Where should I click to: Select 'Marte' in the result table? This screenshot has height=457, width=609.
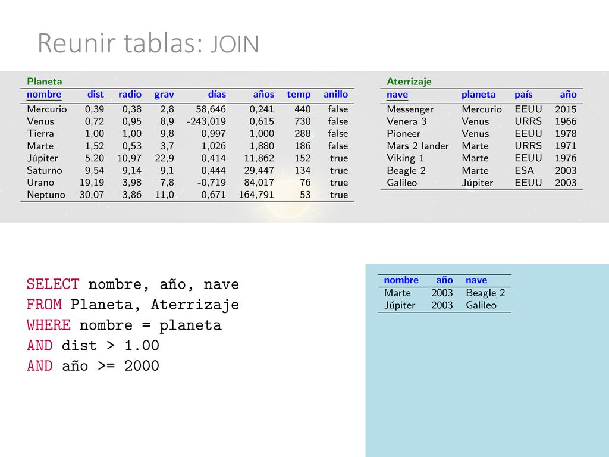(x=397, y=293)
